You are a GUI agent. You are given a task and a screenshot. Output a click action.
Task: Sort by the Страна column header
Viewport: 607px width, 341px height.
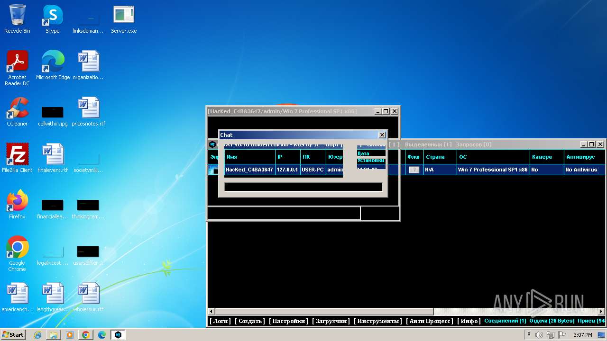point(441,157)
